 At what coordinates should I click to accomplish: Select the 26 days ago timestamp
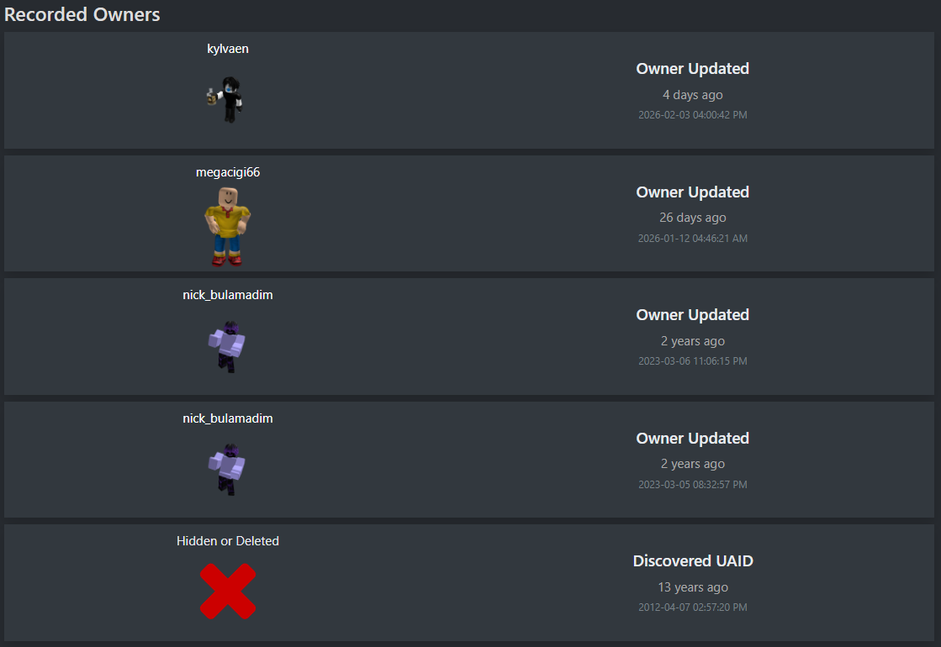693,218
